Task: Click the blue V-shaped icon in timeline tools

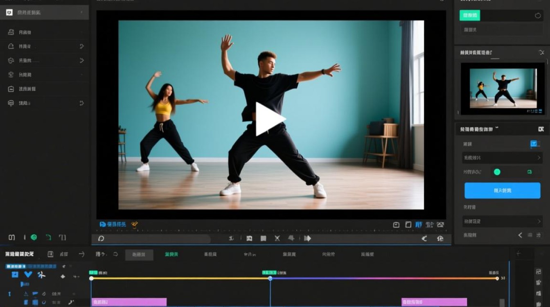Action: pos(28,275)
